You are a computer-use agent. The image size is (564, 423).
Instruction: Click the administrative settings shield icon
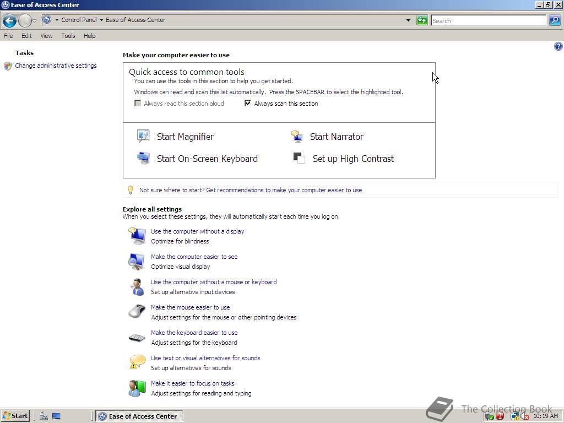point(8,66)
